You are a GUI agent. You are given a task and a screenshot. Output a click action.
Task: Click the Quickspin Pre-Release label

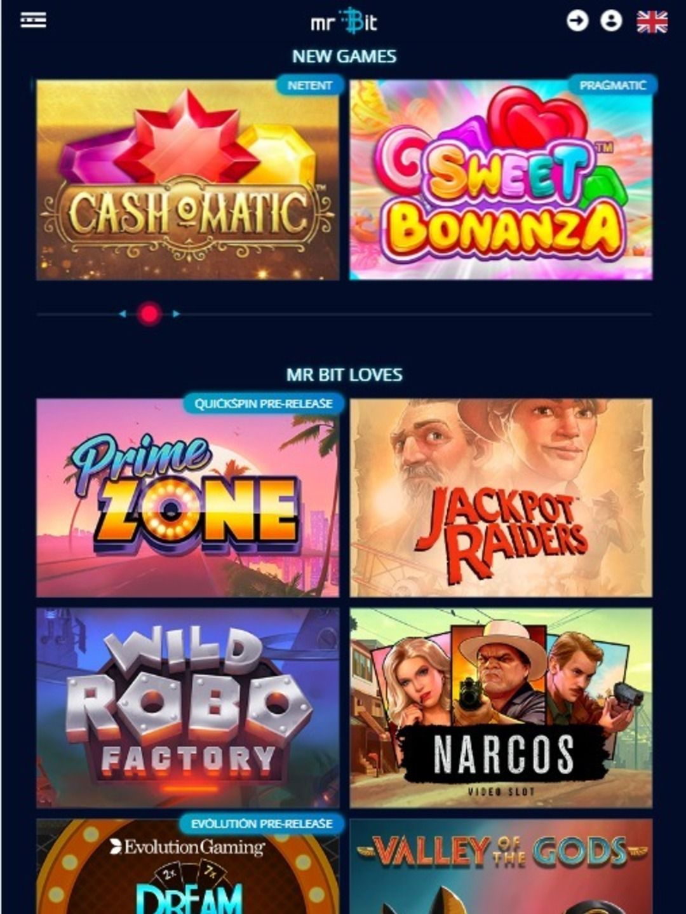tap(264, 404)
